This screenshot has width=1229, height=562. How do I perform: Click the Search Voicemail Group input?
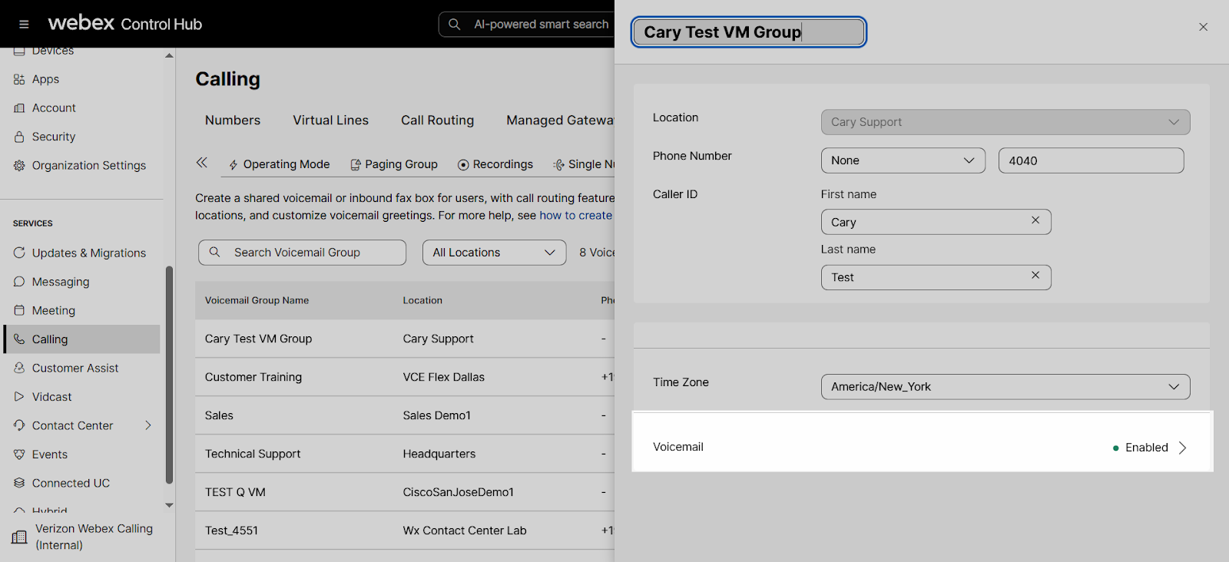click(302, 253)
